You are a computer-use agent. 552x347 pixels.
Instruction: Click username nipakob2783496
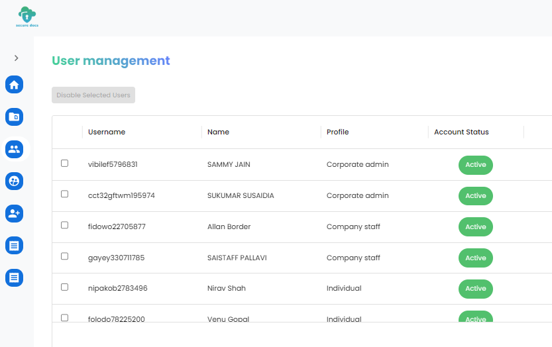click(117, 288)
